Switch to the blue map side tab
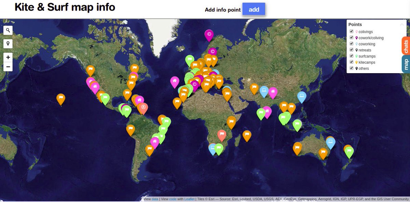 point(406,64)
